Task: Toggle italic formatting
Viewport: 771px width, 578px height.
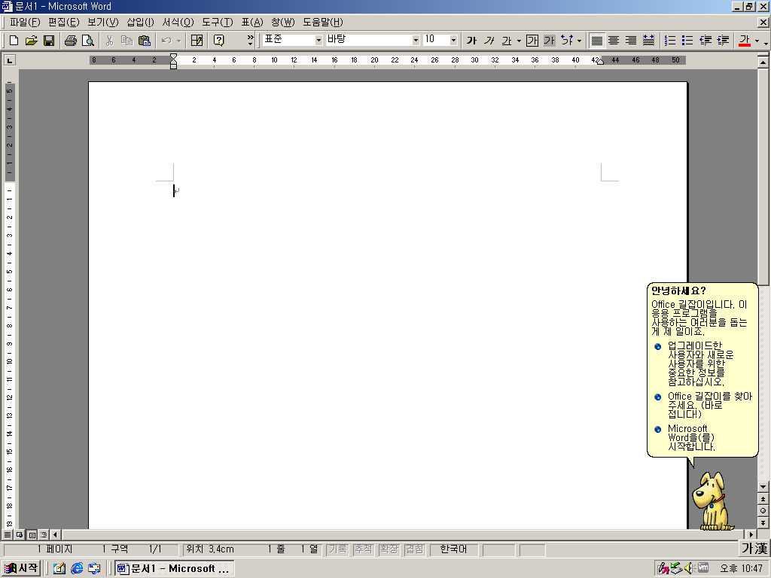Action: pos(489,41)
